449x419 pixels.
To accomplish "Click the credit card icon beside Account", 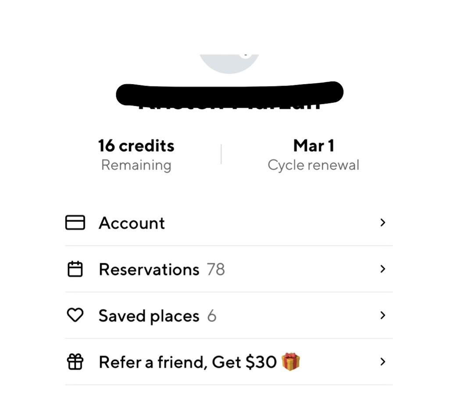I will [x=75, y=223].
